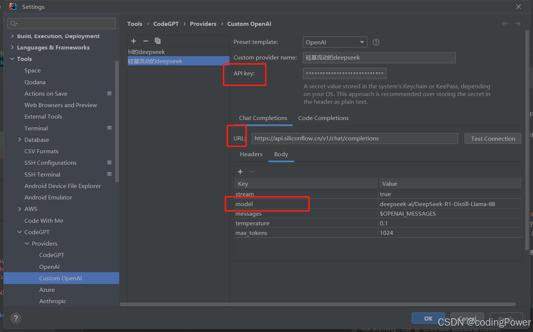Click the API key password field
The width and height of the screenshot is (533, 332).
pos(345,73)
